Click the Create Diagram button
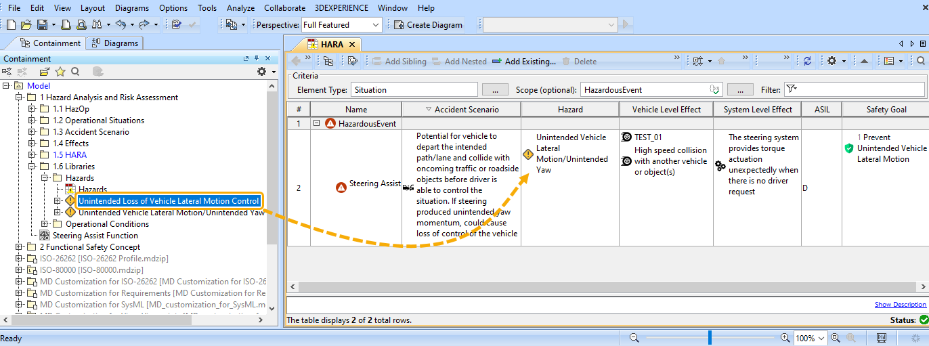Screen dimensions: 929x346 428,25
